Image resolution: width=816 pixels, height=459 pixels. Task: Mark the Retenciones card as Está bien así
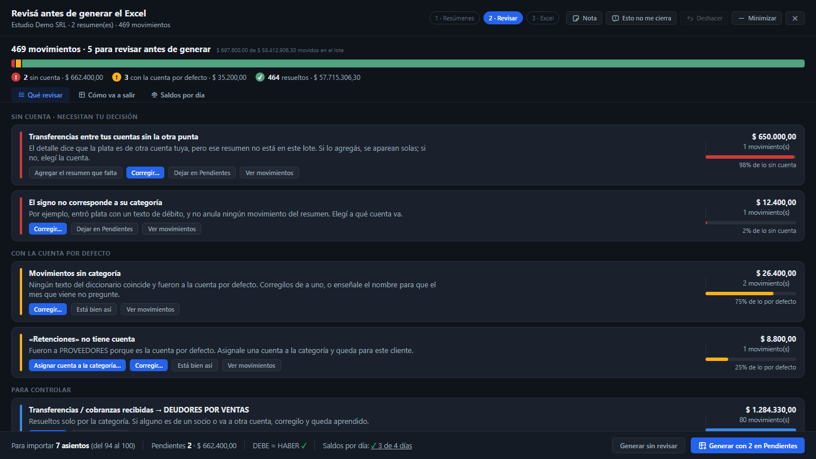[x=195, y=365]
